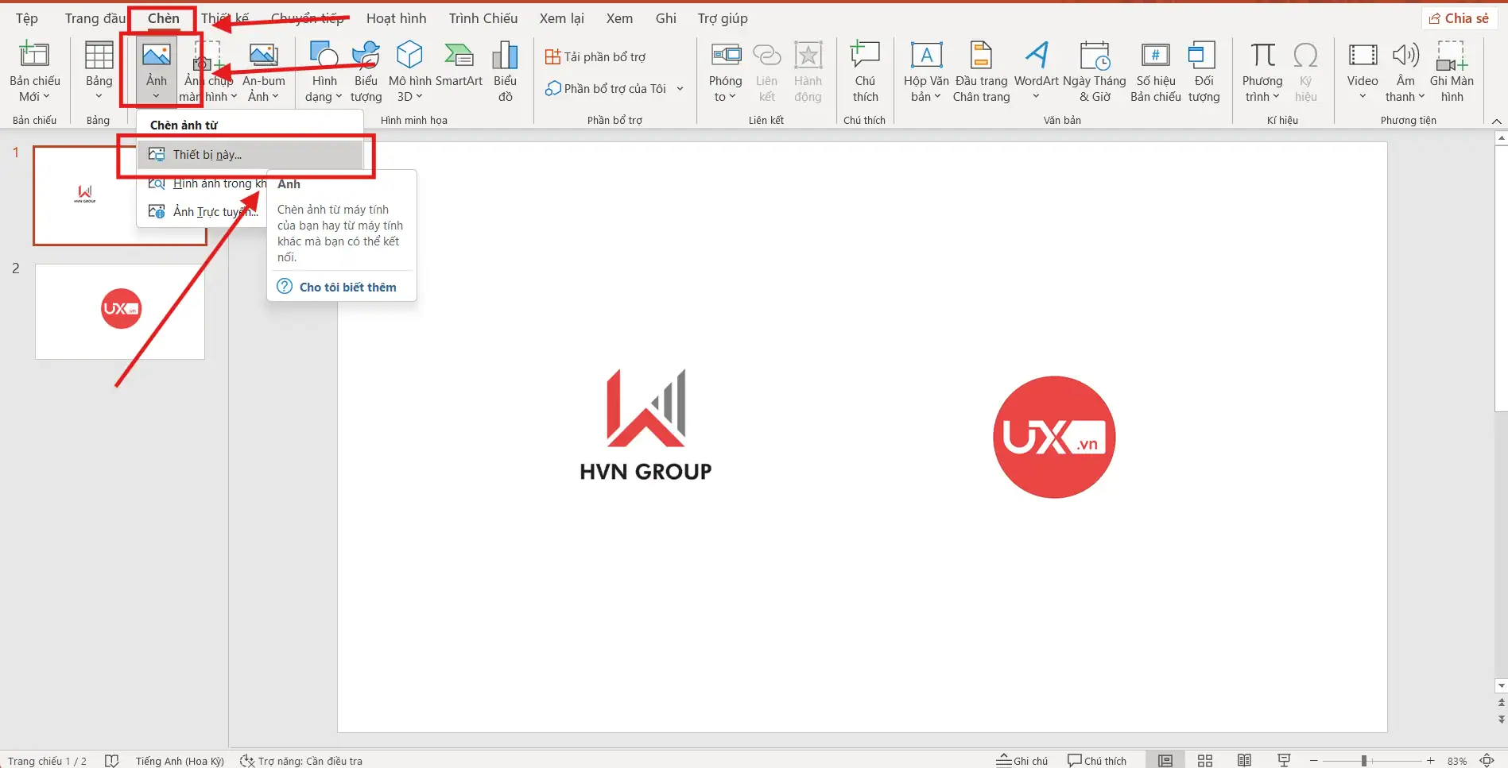Start a Ghi Màn hình screen recording

[x=1452, y=70]
